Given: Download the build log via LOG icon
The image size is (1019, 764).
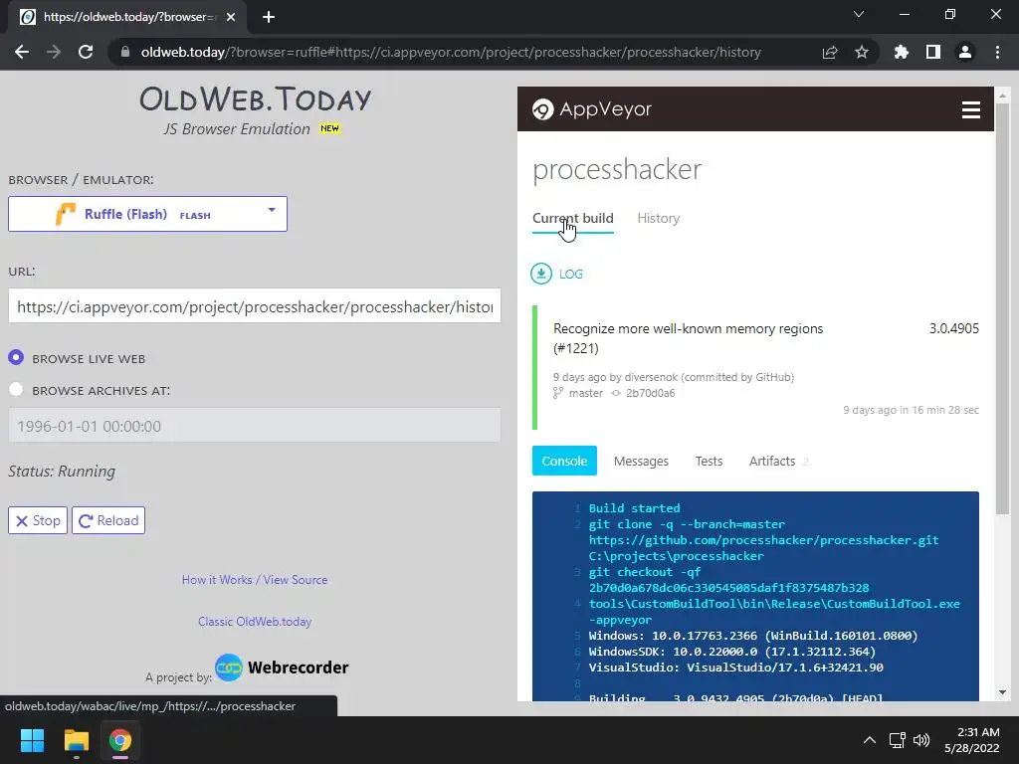Looking at the screenshot, I should 541,274.
